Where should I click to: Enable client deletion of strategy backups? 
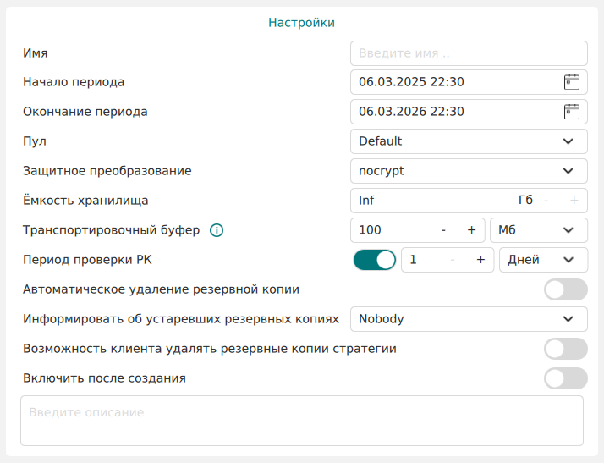565,349
